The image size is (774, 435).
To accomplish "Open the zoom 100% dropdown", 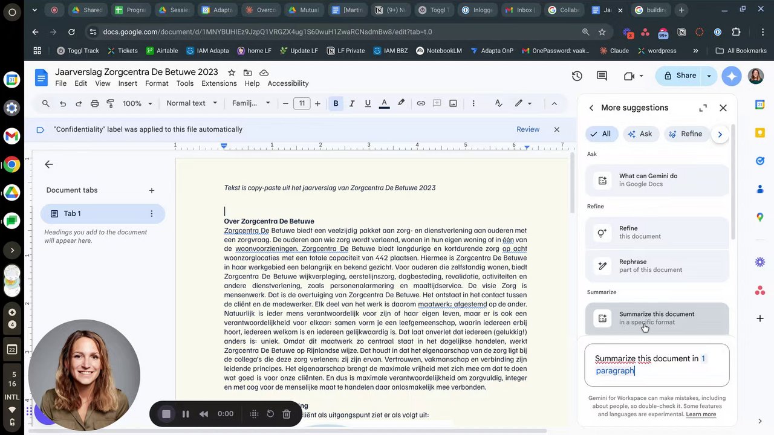I will [138, 103].
